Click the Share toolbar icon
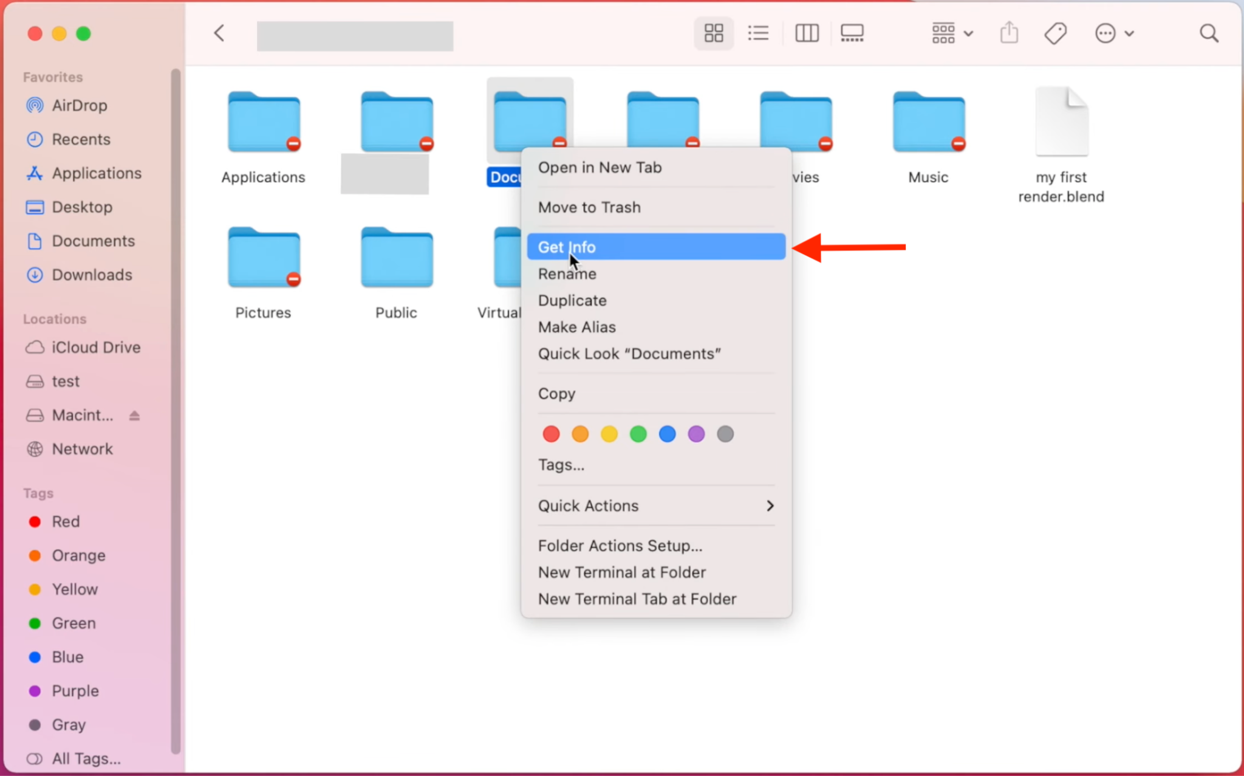1244x776 pixels. coord(1009,33)
